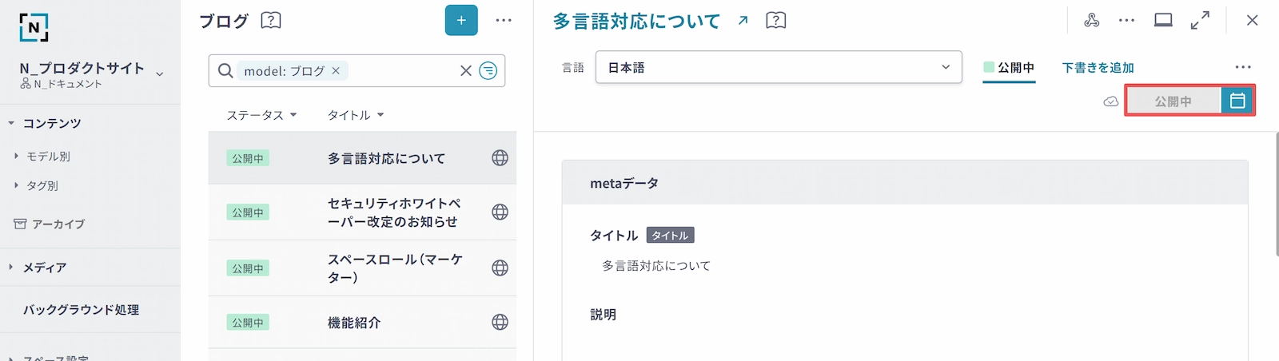1279x361 pixels.
Task: Click the 下書きを追加 link
Action: point(1098,68)
